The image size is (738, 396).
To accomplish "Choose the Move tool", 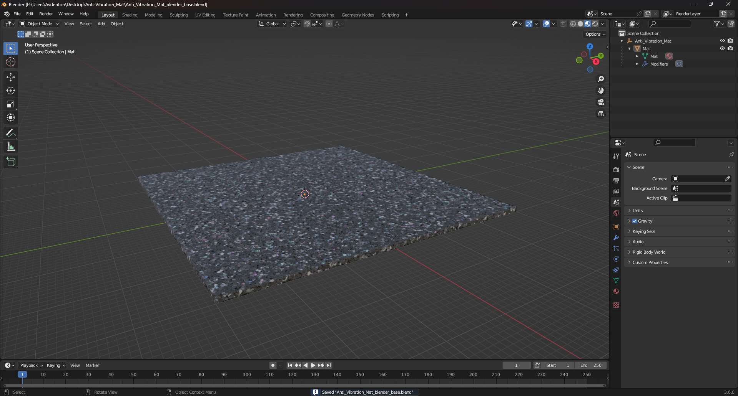I will coord(11,77).
